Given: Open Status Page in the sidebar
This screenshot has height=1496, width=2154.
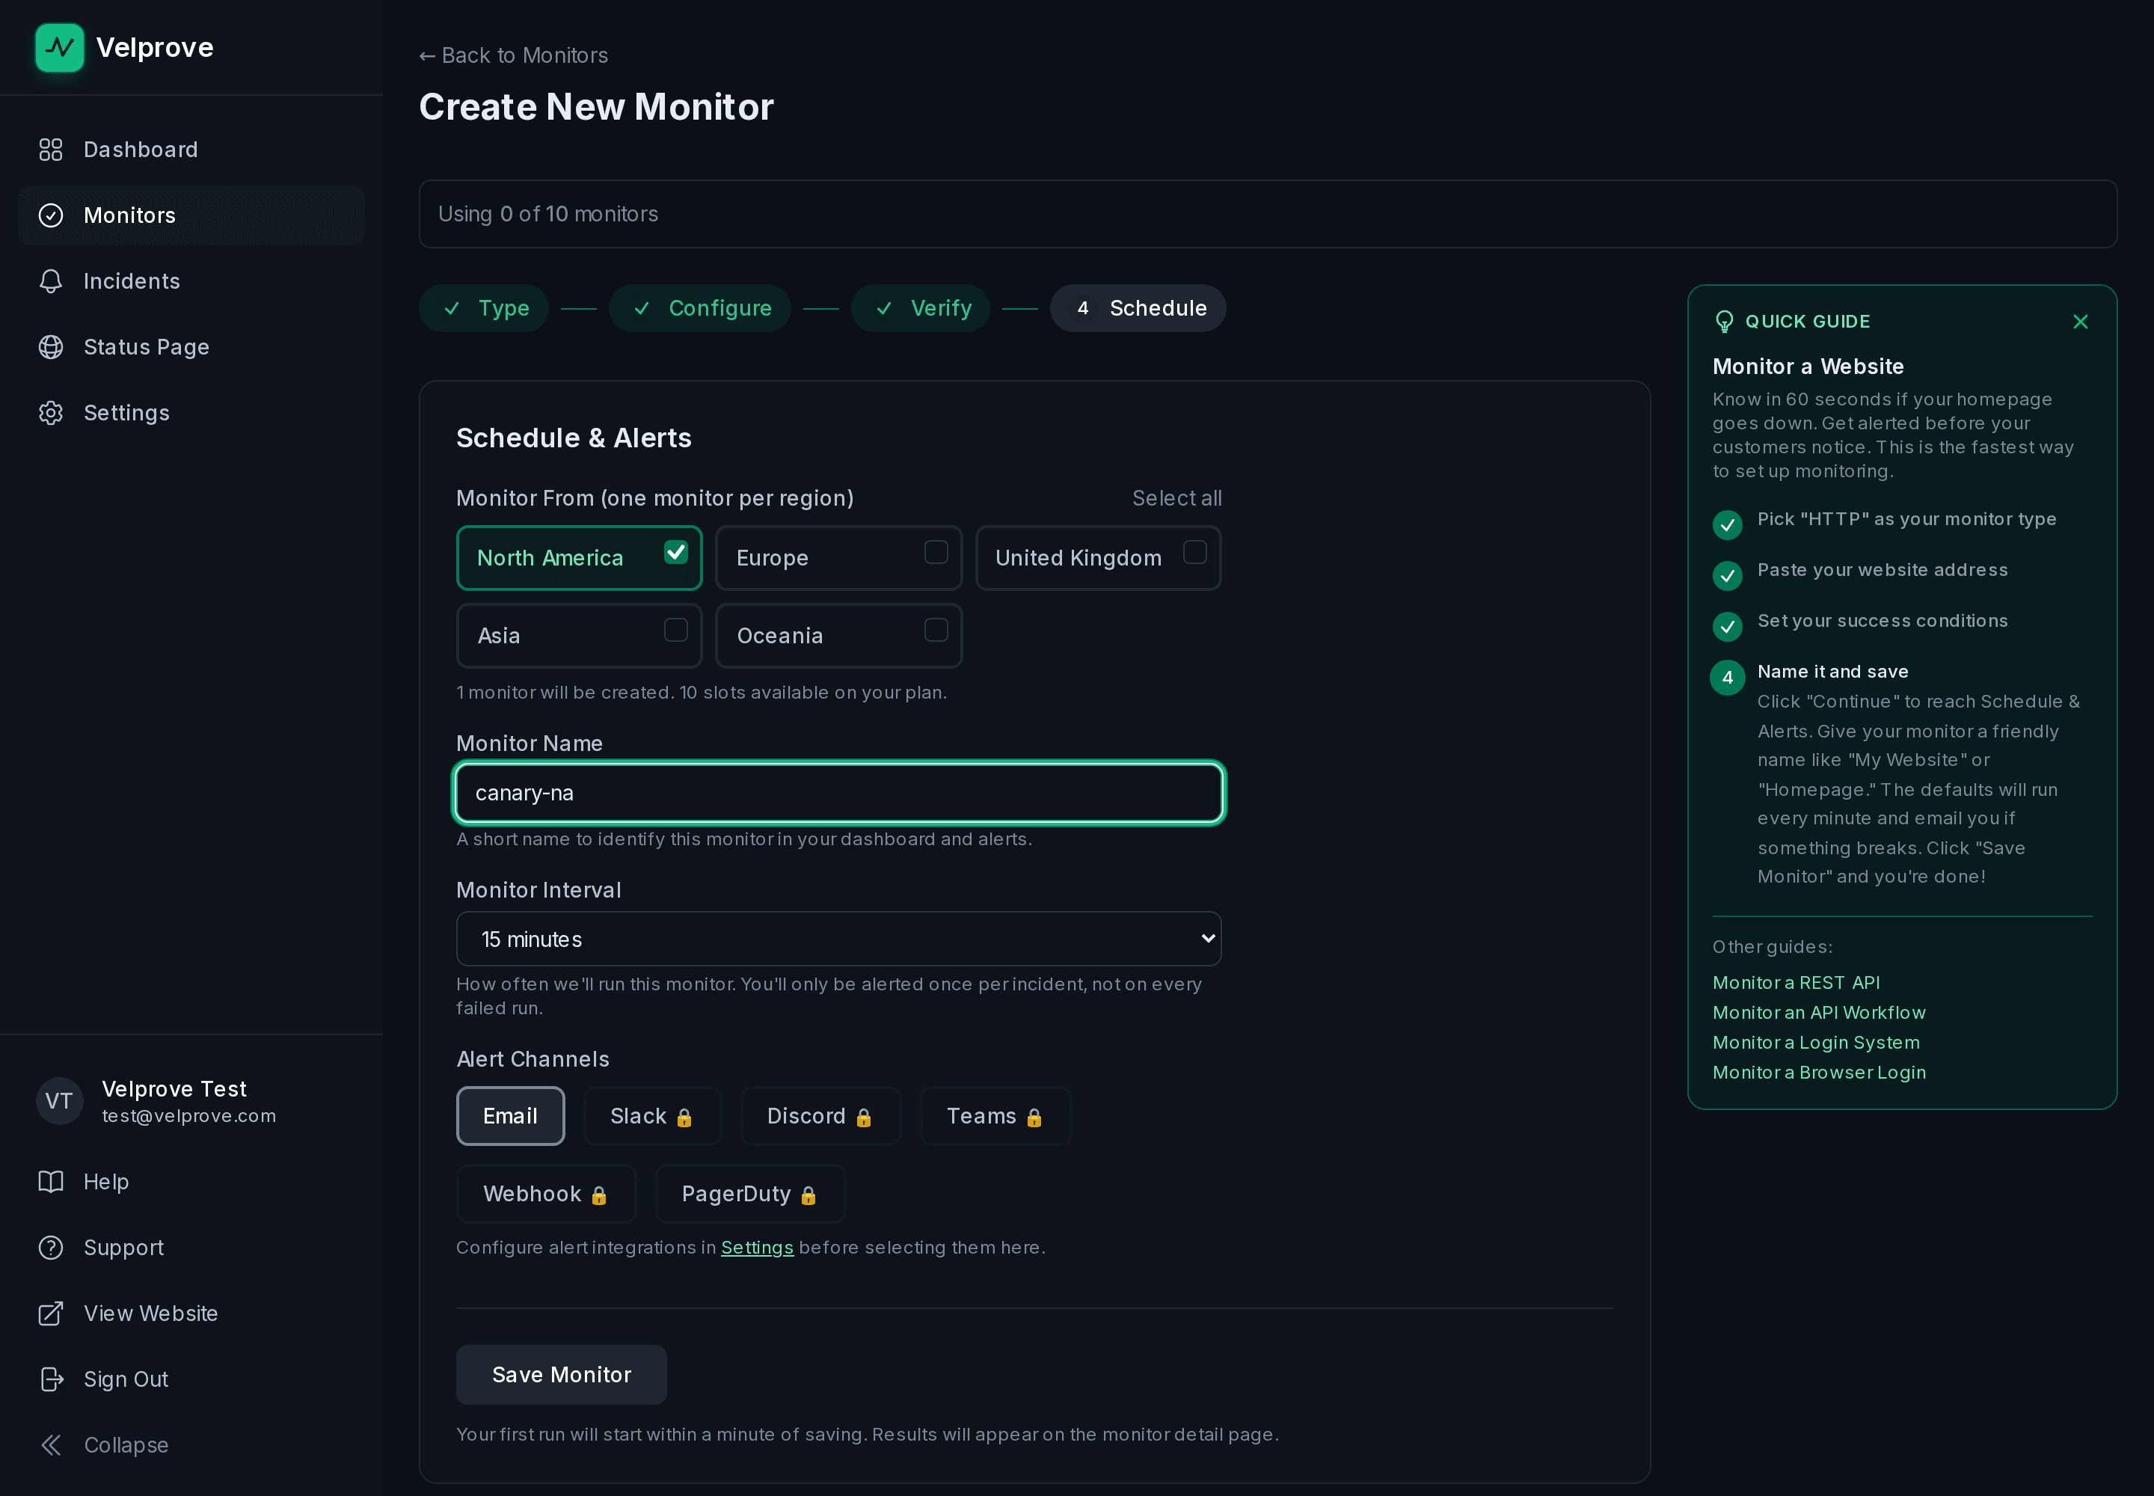Looking at the screenshot, I should [x=191, y=347].
